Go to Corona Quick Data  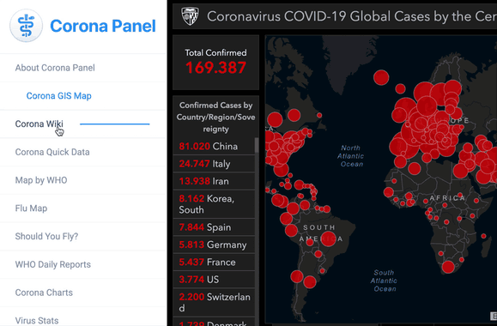(x=52, y=152)
